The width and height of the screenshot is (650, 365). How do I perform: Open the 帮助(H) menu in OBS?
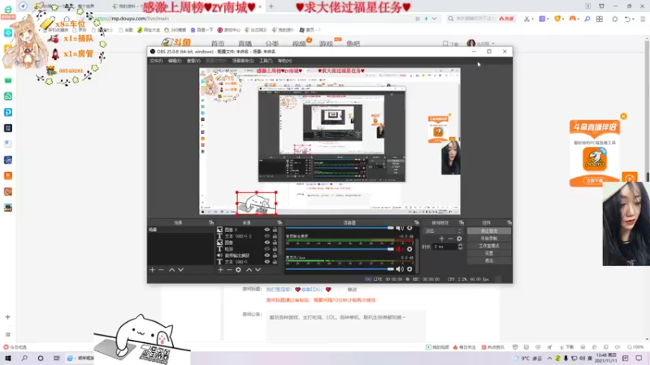285,61
